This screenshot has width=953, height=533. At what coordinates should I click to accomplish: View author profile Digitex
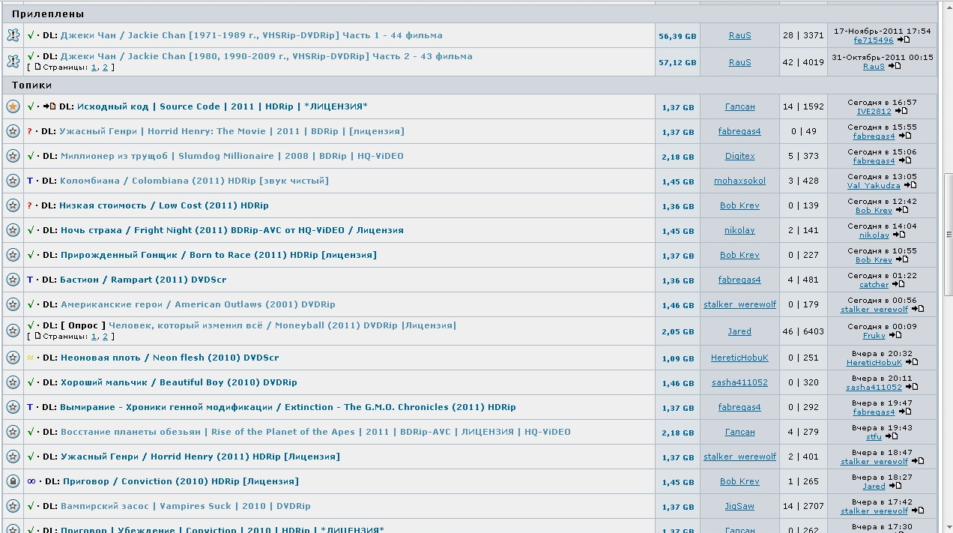pyautogui.click(x=739, y=156)
